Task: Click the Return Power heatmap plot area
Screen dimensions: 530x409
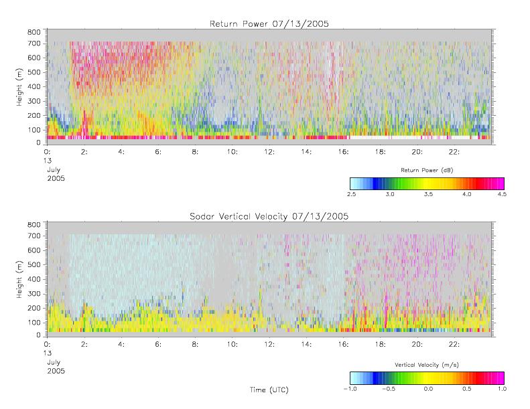Action: point(269,87)
